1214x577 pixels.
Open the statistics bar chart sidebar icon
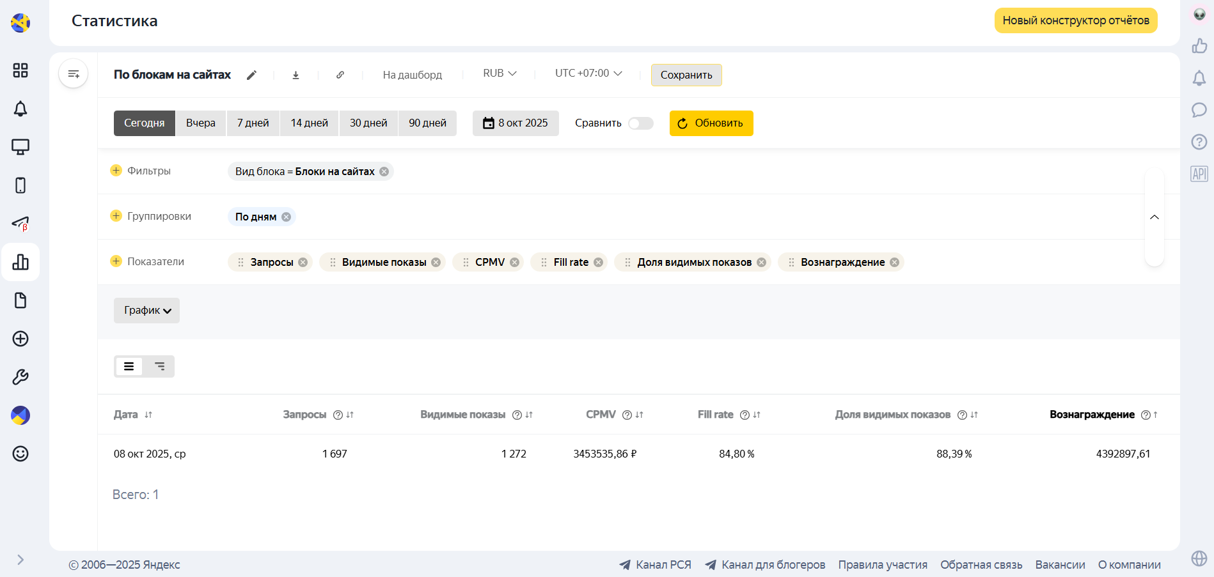click(x=20, y=262)
